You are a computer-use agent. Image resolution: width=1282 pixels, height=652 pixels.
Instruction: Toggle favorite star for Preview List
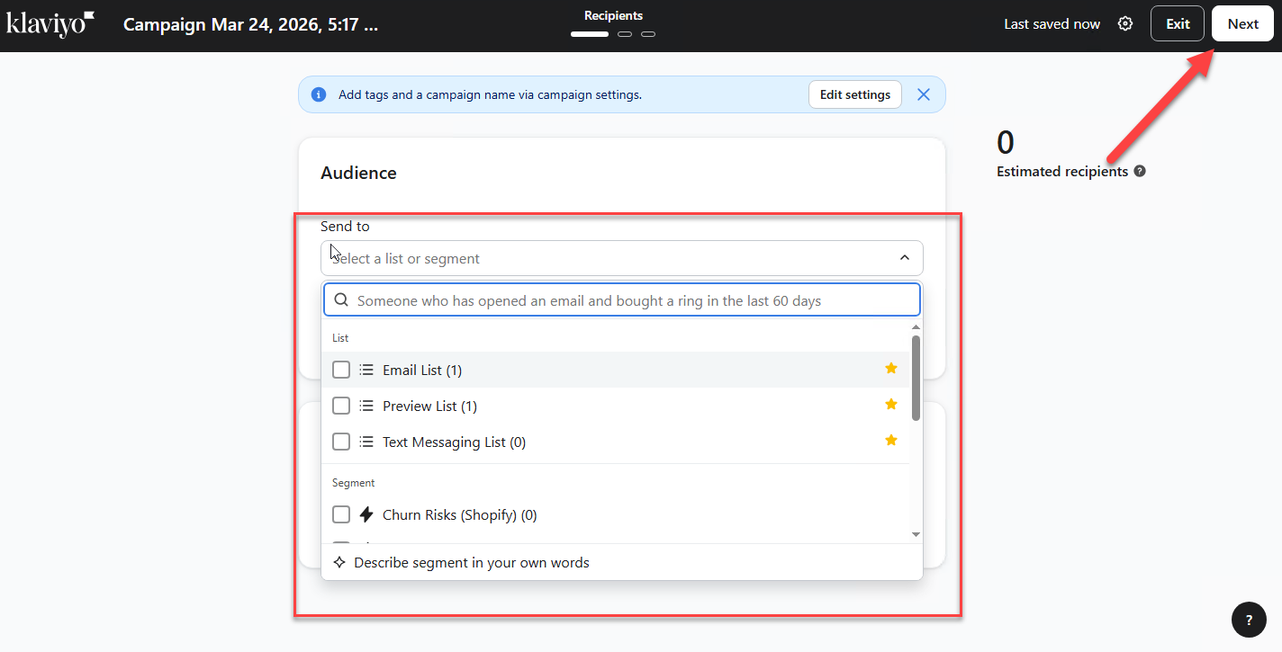(x=891, y=405)
